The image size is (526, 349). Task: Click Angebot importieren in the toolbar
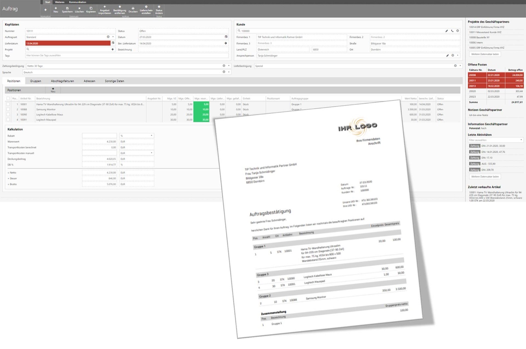click(x=105, y=10)
